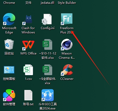Click the WPS Office label text

point(28,53)
